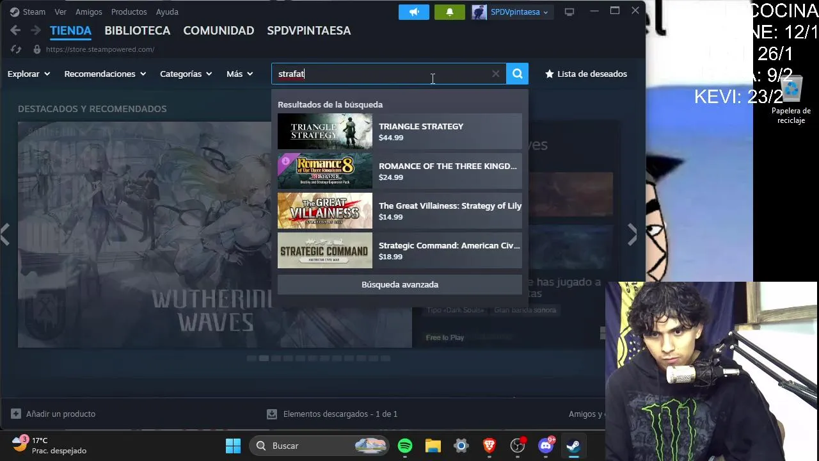Select Strategic Command American Civil War result

400,250
